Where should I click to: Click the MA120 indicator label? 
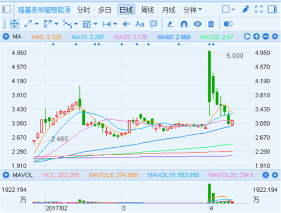tap(217, 37)
